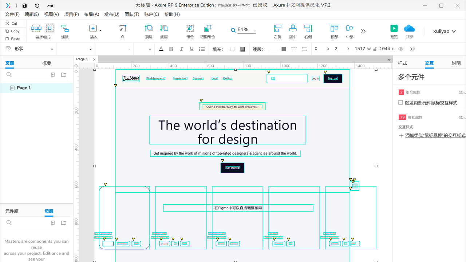Click the Cut button
The image size is (466, 262).
pos(11,23)
